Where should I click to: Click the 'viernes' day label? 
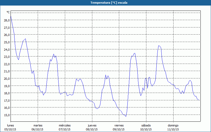coord(119,125)
